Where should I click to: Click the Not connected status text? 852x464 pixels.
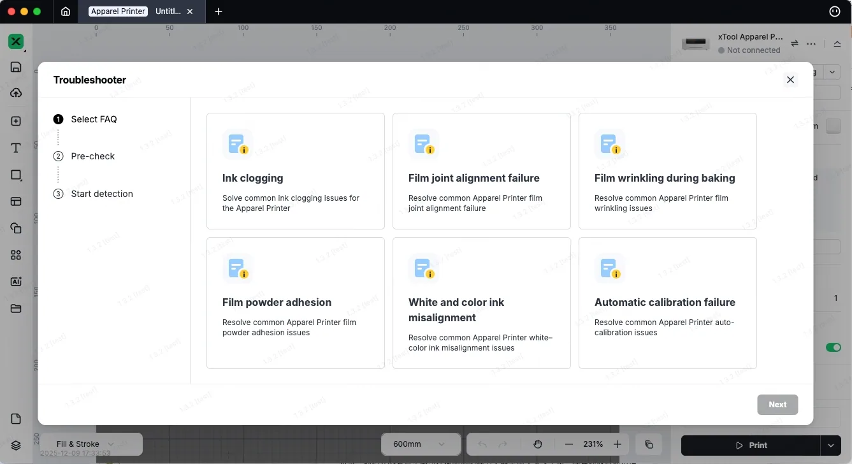pyautogui.click(x=753, y=50)
